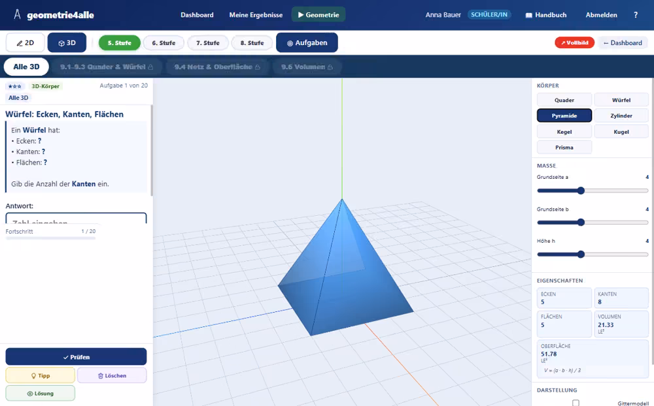Open the help question mark icon
This screenshot has height=406, width=654.
tap(636, 15)
